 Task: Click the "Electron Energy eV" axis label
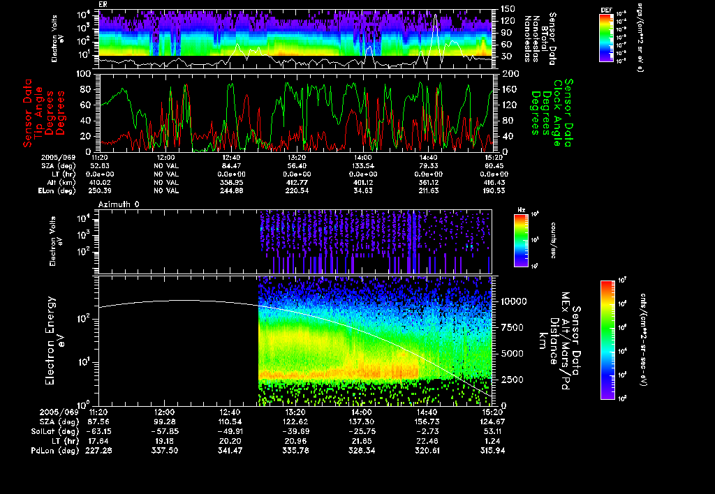54,340
